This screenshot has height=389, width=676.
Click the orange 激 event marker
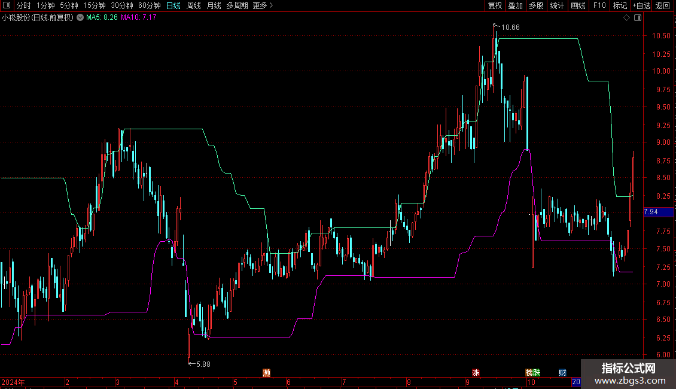(266, 373)
